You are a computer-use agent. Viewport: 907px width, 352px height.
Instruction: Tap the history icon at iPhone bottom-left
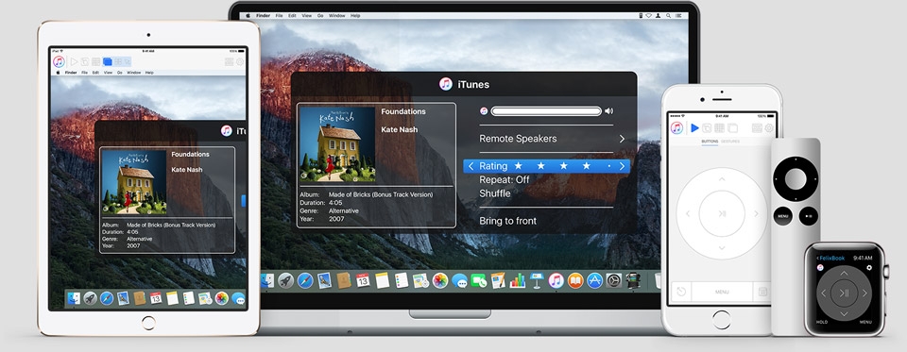[681, 292]
